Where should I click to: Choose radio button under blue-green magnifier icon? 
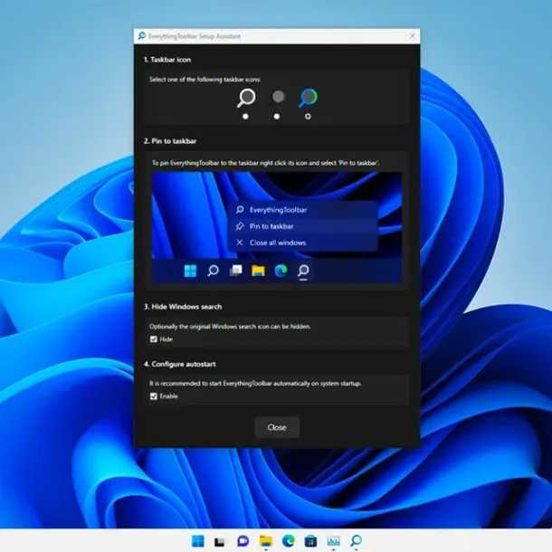tap(308, 116)
